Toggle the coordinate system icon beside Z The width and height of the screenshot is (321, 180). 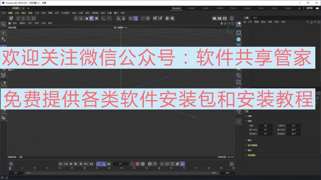pyautogui.click(x=34, y=18)
